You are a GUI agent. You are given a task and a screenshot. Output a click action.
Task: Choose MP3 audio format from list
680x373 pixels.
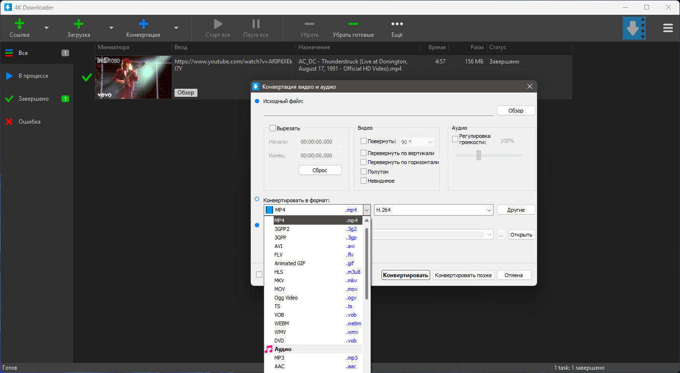point(313,358)
